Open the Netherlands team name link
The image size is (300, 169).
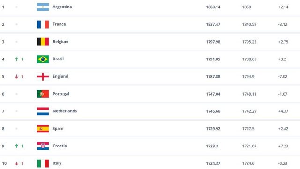[65, 111]
